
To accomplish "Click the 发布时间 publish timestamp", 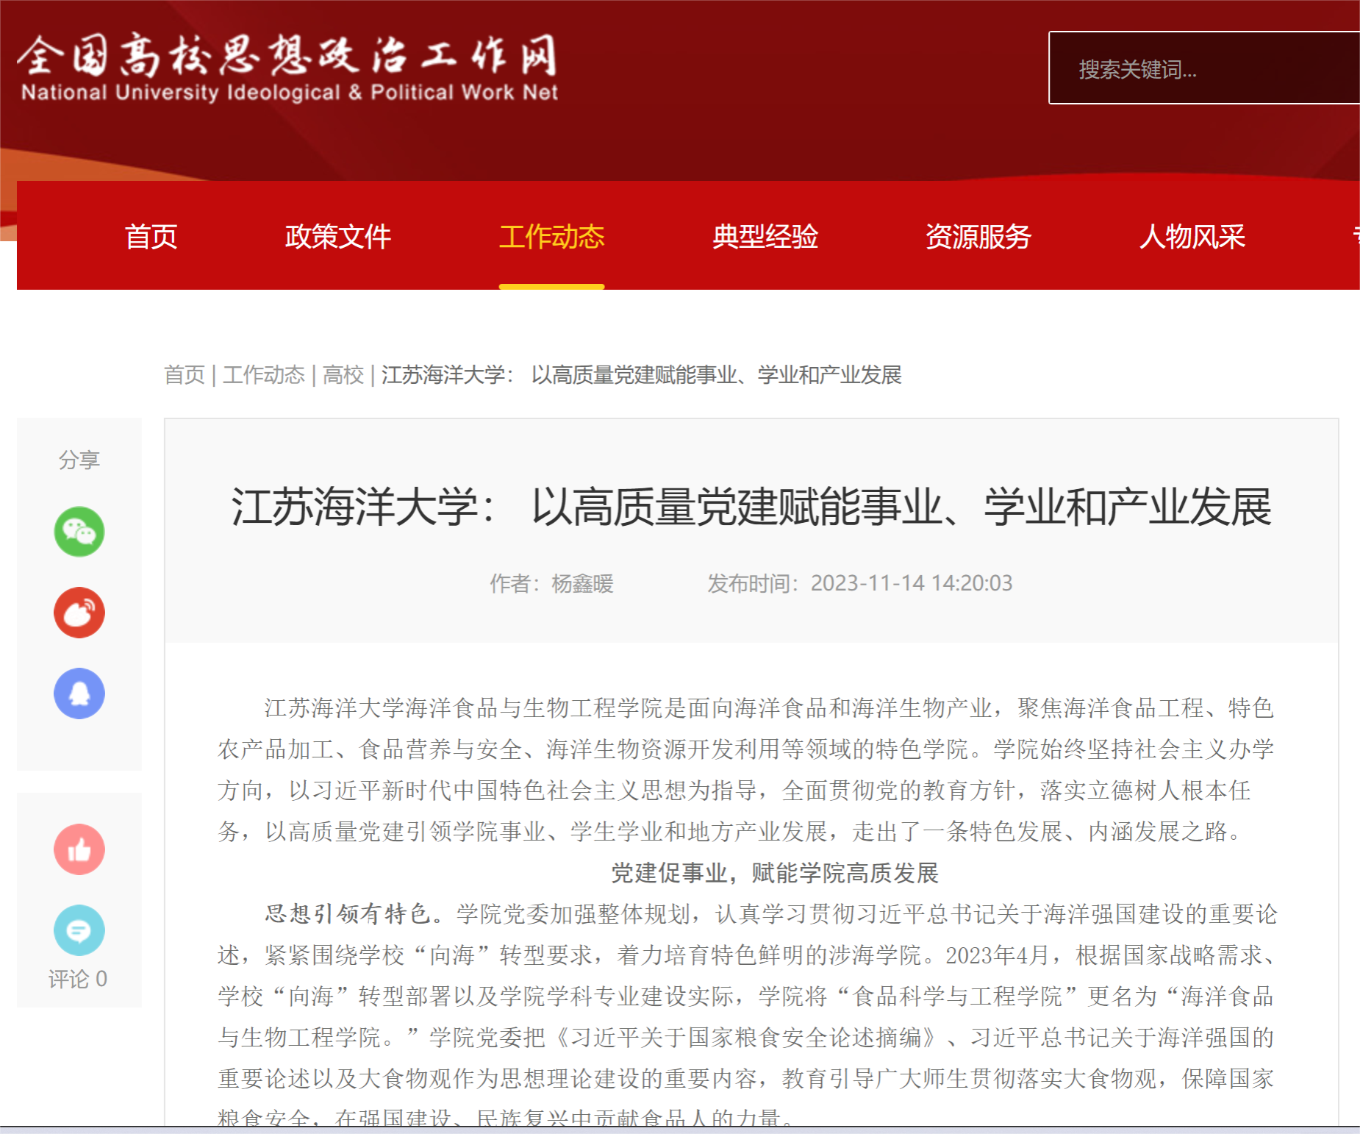I will click(x=859, y=584).
